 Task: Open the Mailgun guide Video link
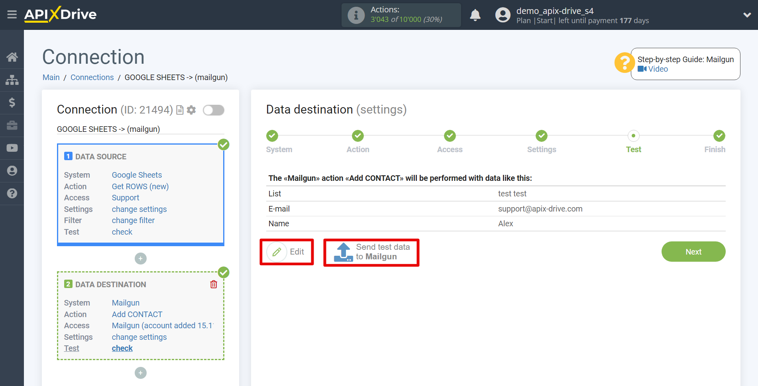click(x=653, y=69)
